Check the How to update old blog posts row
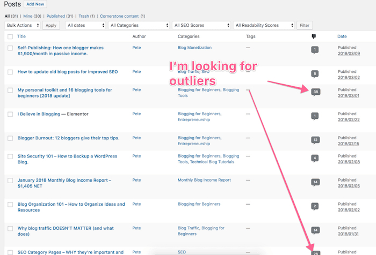376x255 pixels. [x=10, y=72]
